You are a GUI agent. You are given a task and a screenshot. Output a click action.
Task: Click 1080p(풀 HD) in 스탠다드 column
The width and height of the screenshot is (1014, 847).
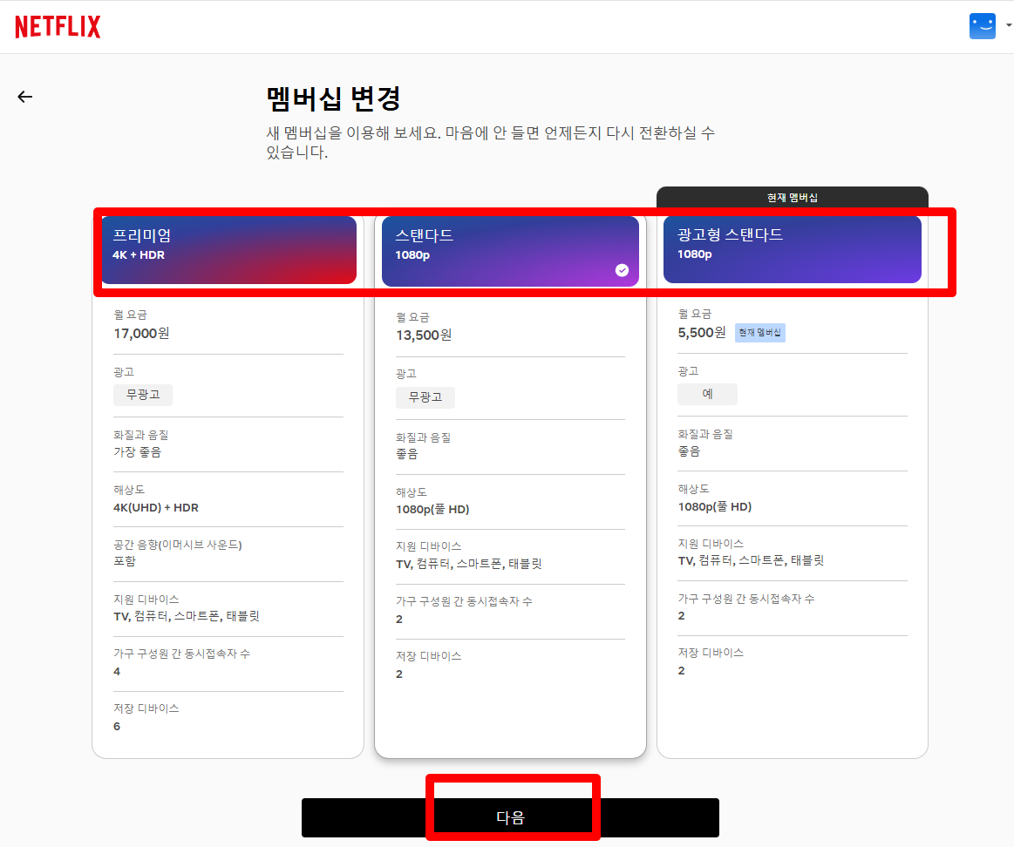pyautogui.click(x=432, y=510)
